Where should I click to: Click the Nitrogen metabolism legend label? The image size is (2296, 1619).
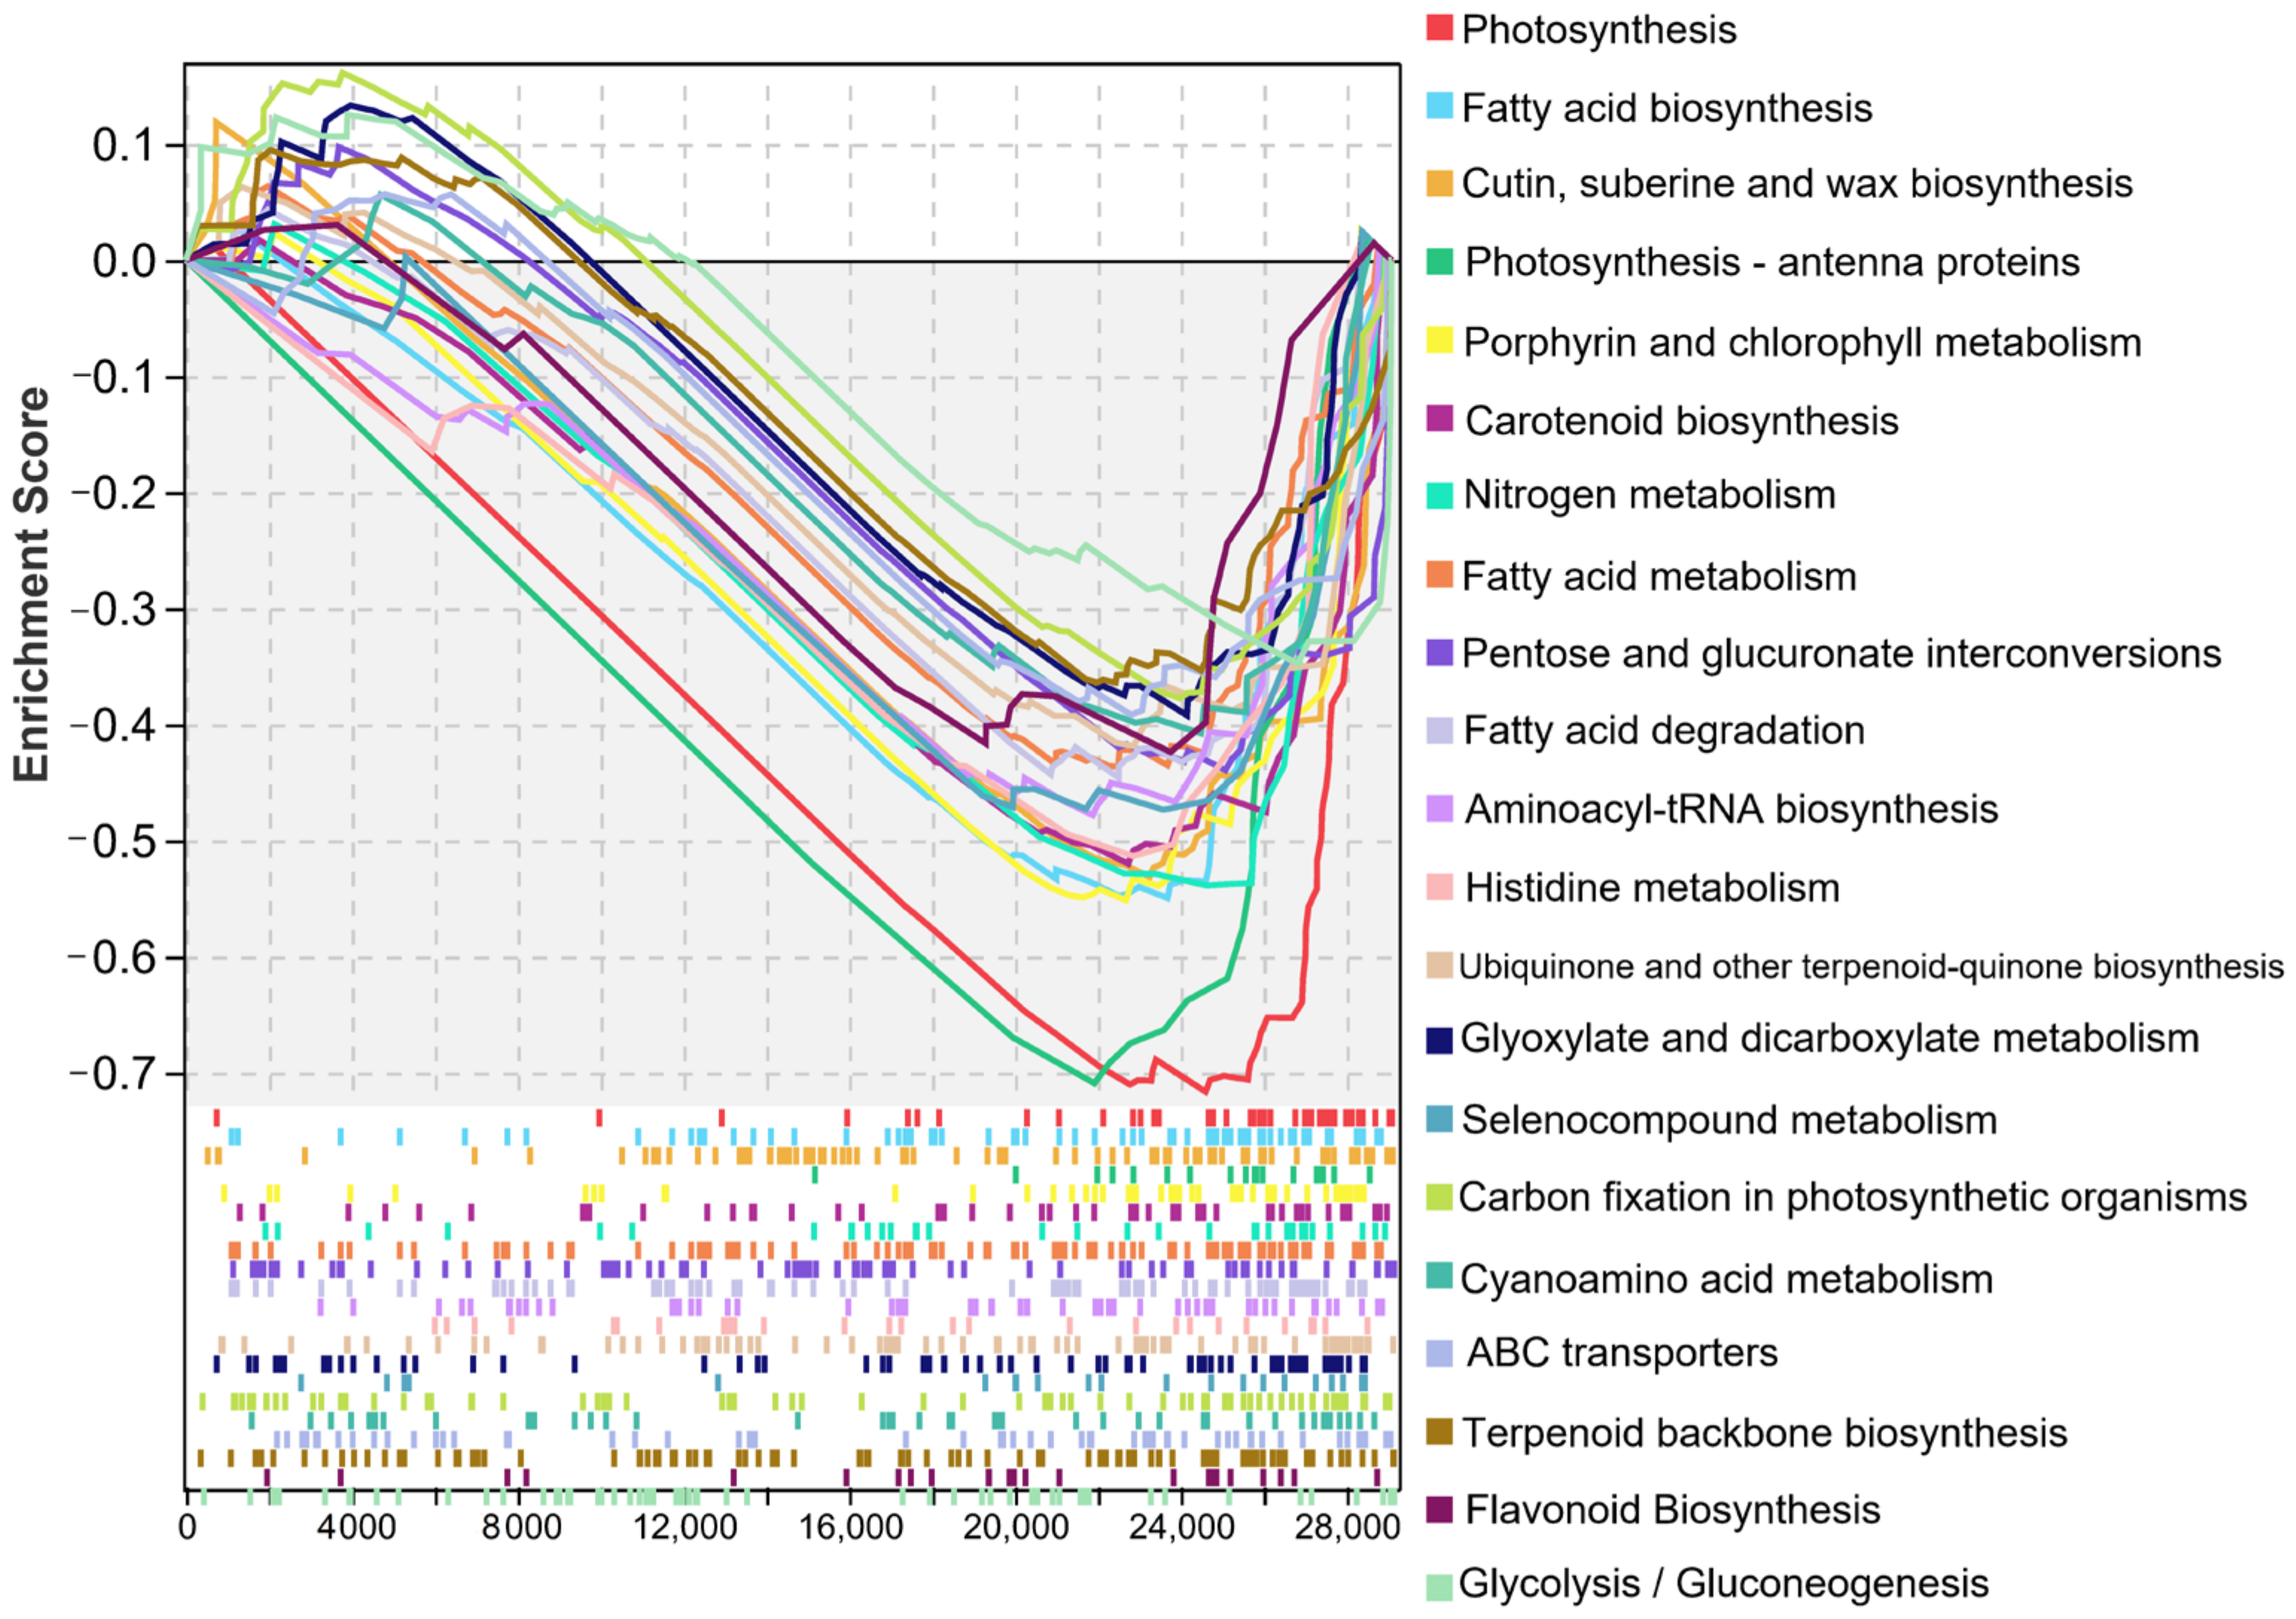[1649, 495]
